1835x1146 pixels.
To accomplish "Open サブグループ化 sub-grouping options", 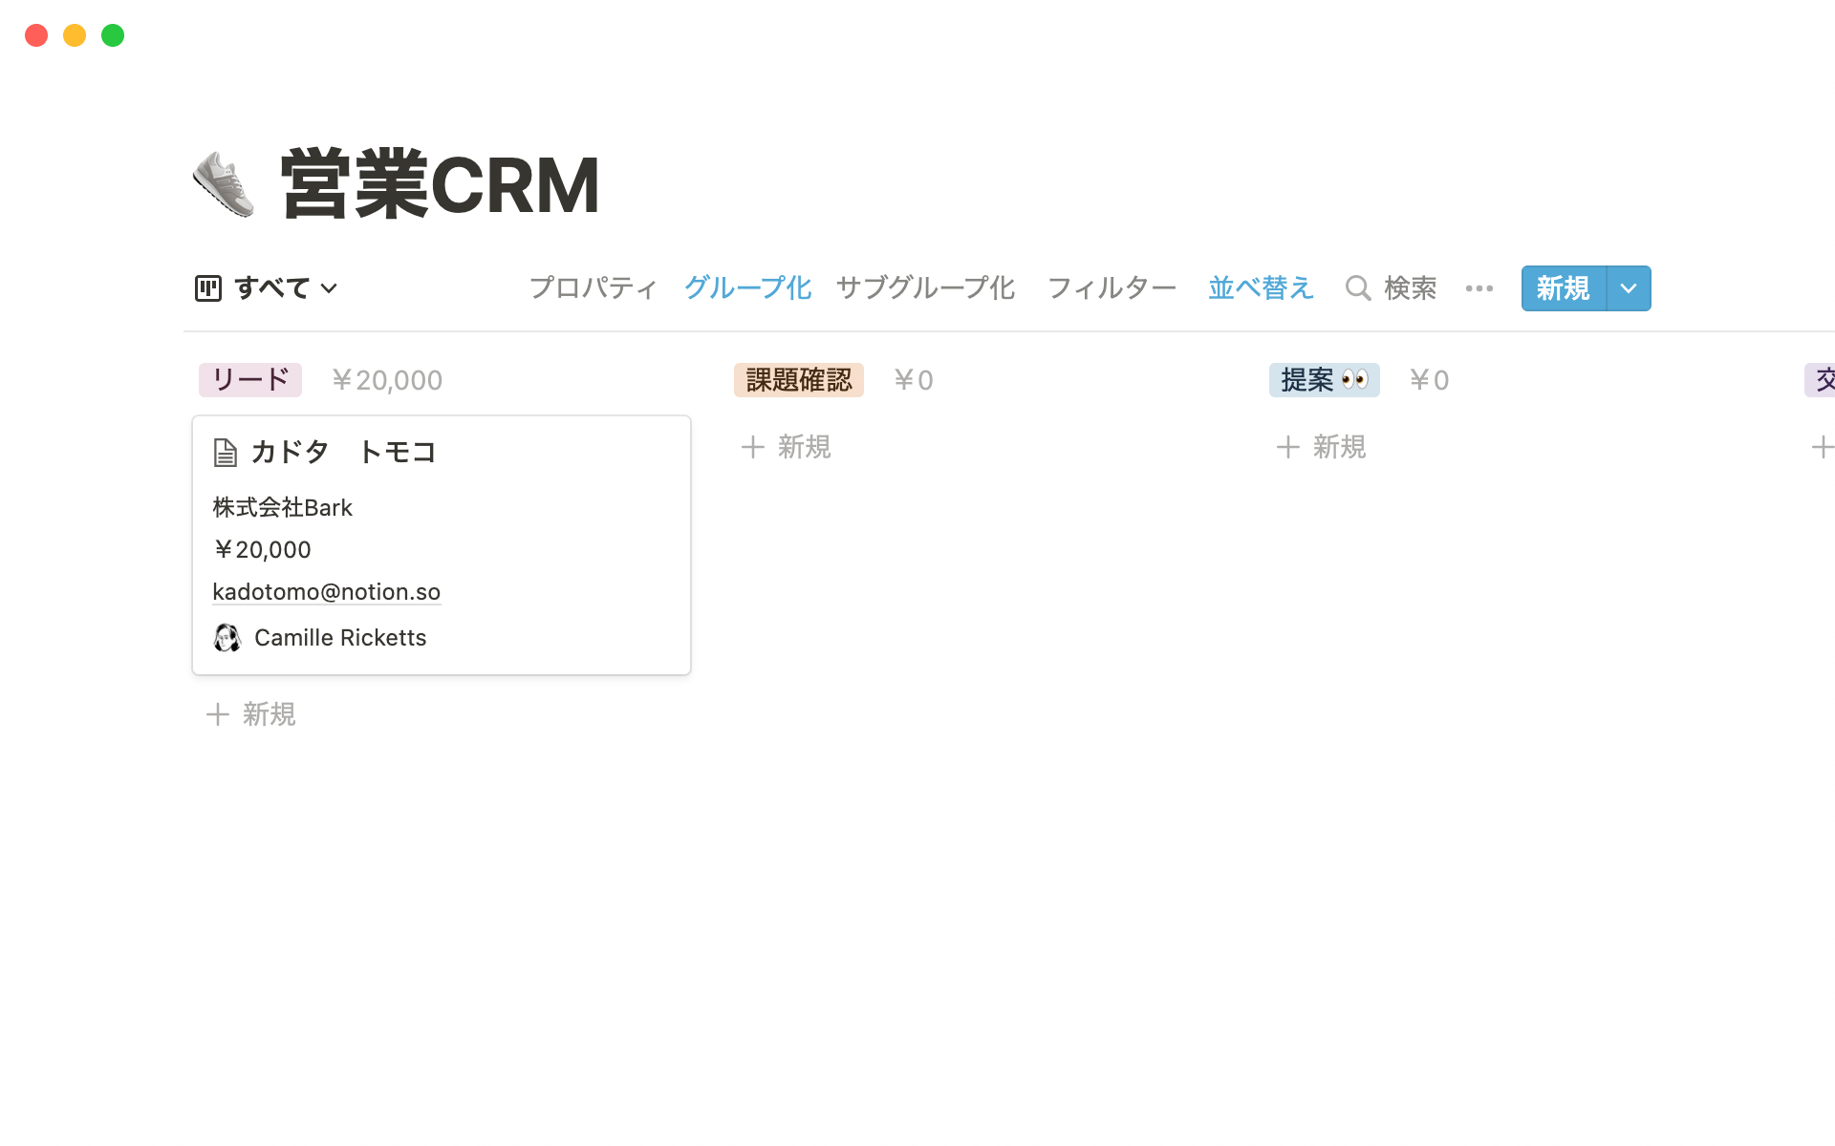I will click(x=925, y=287).
